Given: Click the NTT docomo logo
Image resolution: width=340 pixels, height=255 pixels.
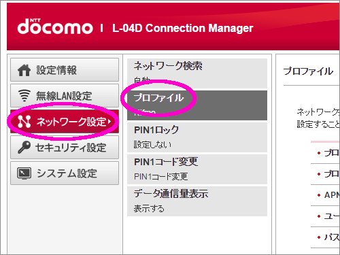Looking at the screenshot, I should [55, 27].
